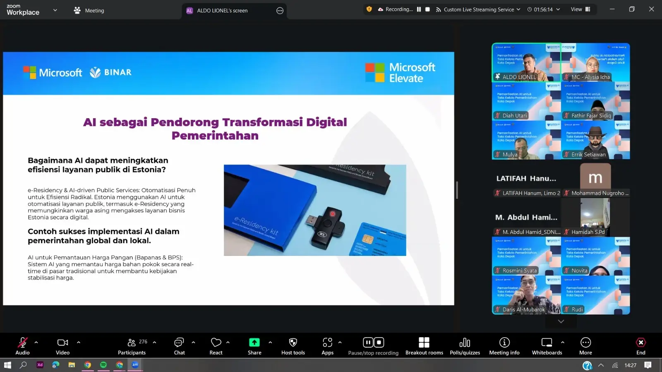
Task: Unmute the microphone Audio button
Action: (22, 346)
